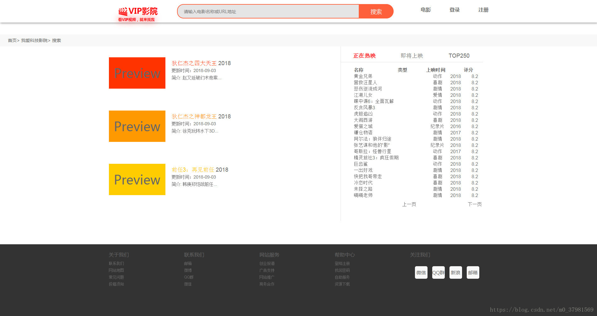
Task: Focus the movie name or URL search field
Action: click(268, 12)
